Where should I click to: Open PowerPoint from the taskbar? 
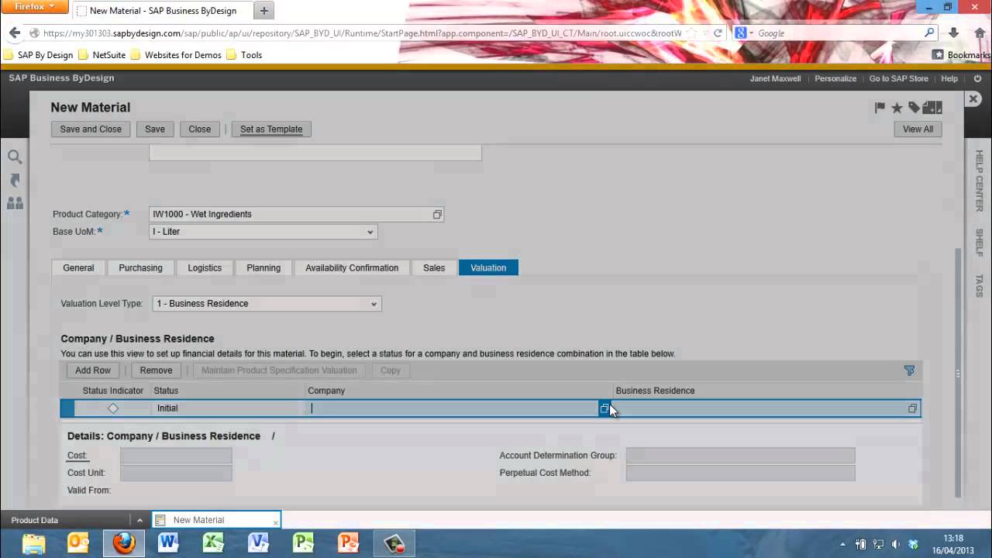click(x=348, y=543)
